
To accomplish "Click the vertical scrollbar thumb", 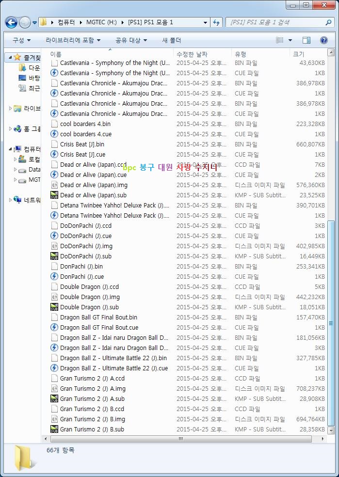I will click(x=331, y=323).
